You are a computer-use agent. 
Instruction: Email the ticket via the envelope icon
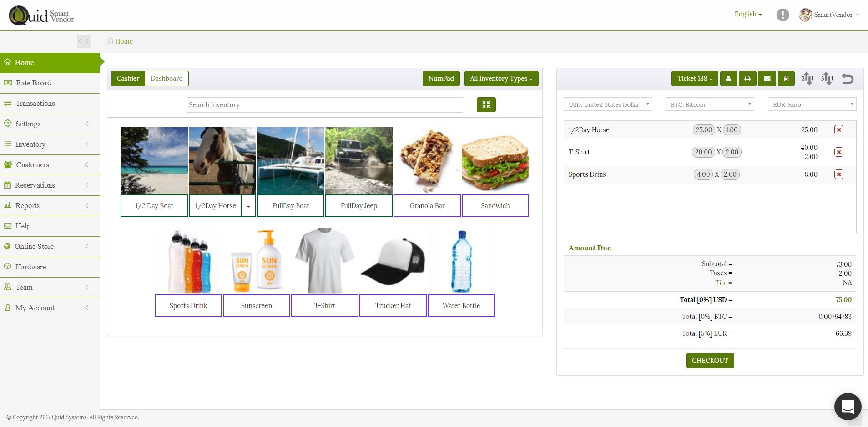[767, 78]
